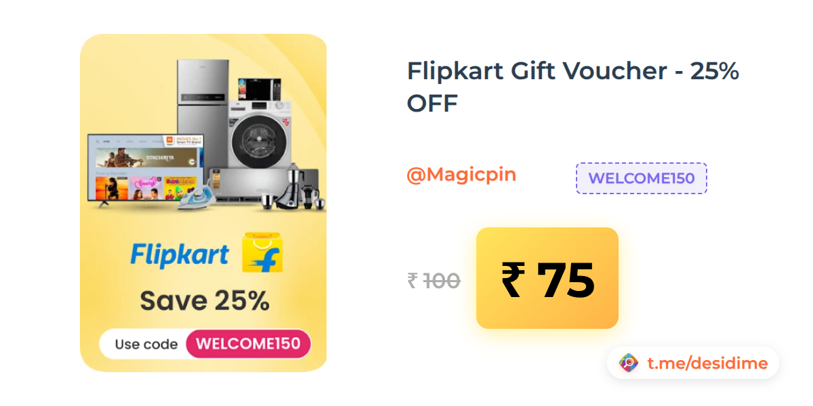Image resolution: width=813 pixels, height=406 pixels.
Task: Click the Save 25% banner text
Action: coord(205,301)
